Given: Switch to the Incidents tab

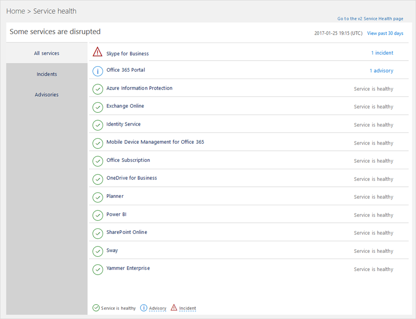Looking at the screenshot, I should tap(47, 74).
